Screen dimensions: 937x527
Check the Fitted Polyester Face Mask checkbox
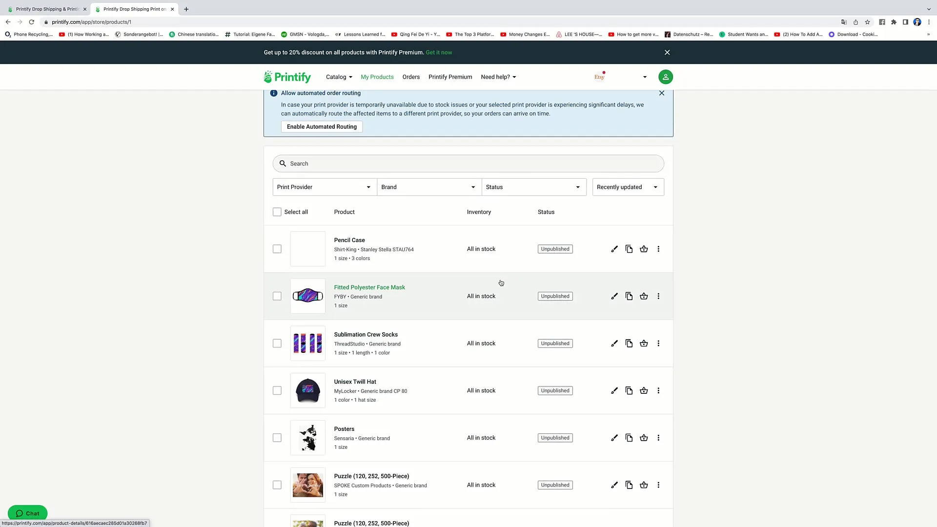pos(277,296)
